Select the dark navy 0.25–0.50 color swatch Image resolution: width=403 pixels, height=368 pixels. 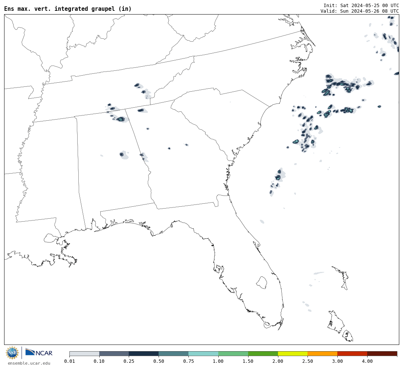tap(144, 354)
